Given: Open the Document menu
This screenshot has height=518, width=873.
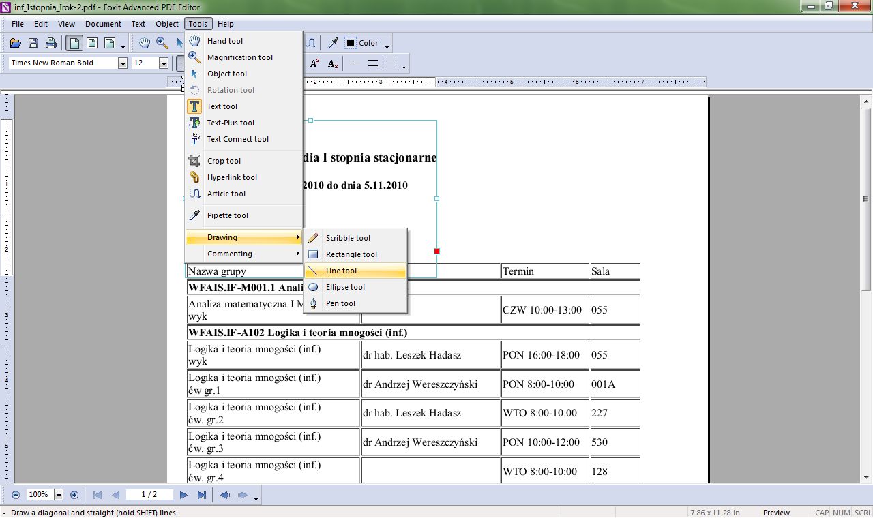Looking at the screenshot, I should point(103,24).
